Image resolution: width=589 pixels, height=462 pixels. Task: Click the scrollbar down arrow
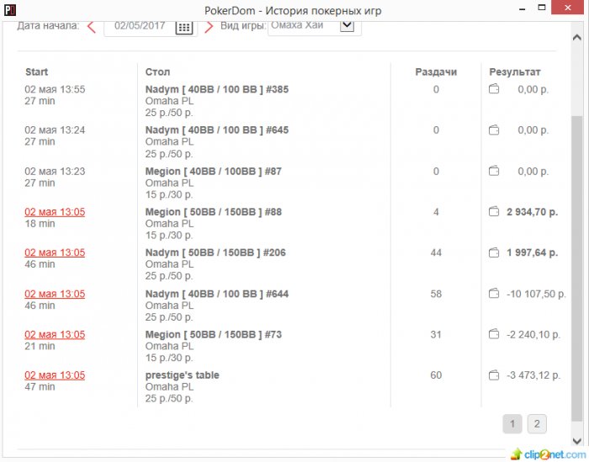577,441
